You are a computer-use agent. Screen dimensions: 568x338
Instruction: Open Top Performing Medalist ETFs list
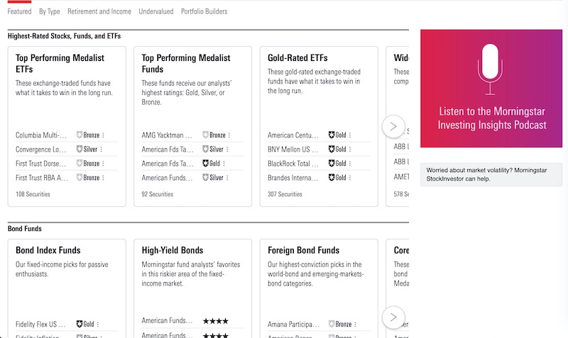point(60,64)
